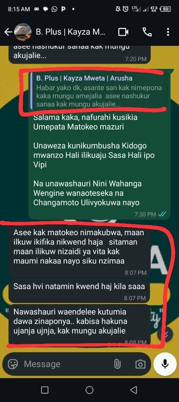
Task: Tap the Android home circle button
Action: pyautogui.click(x=89, y=390)
